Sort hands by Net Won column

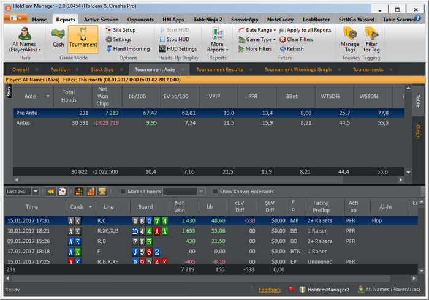coord(180,207)
